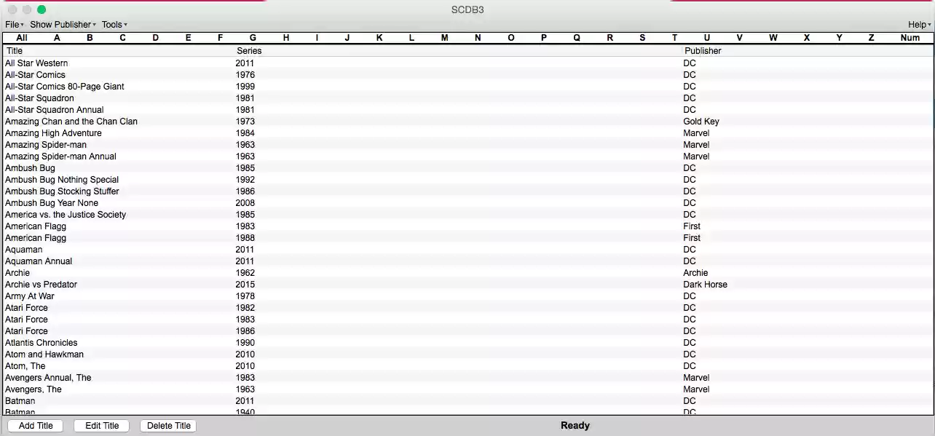
Task: Open the Tools dropdown menu
Action: (x=114, y=25)
